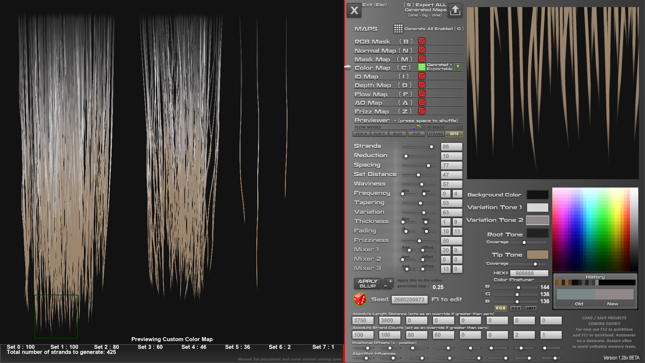Select the Flow Map entry
This screenshot has width=645, height=363.
point(383,94)
